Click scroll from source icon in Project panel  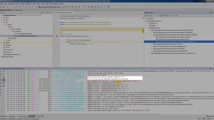coord(42,13)
